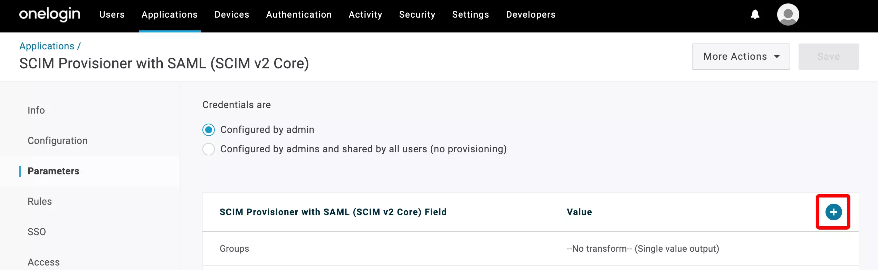Select the Configured by admin radio button
This screenshot has height=270, width=878.
pos(209,130)
